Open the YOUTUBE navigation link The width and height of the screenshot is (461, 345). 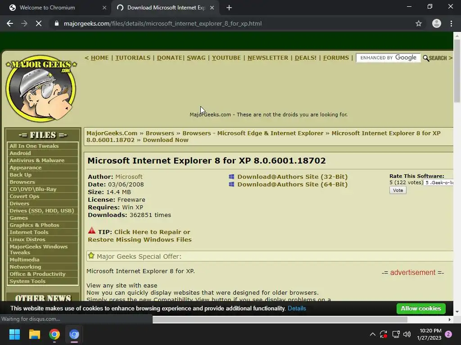pyautogui.click(x=226, y=58)
